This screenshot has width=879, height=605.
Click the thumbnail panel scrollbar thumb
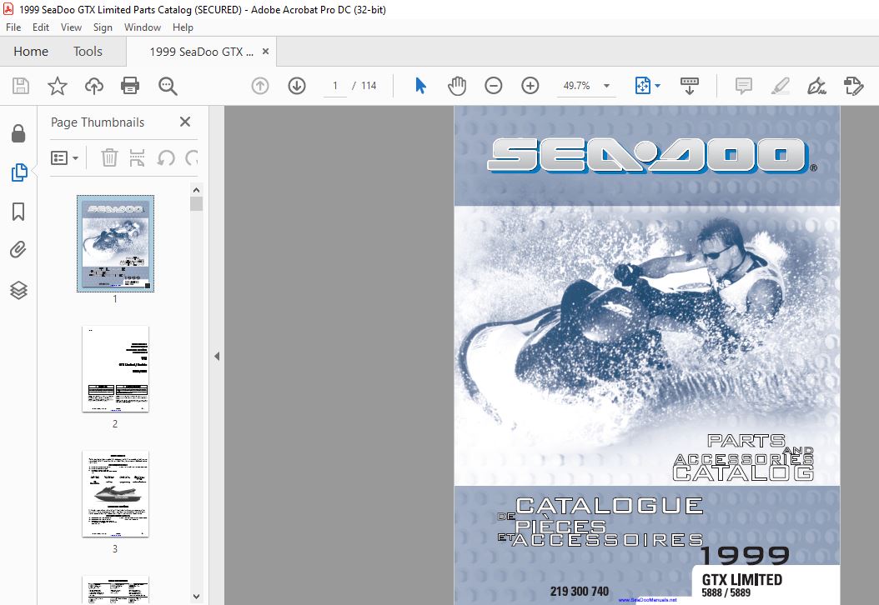point(196,203)
